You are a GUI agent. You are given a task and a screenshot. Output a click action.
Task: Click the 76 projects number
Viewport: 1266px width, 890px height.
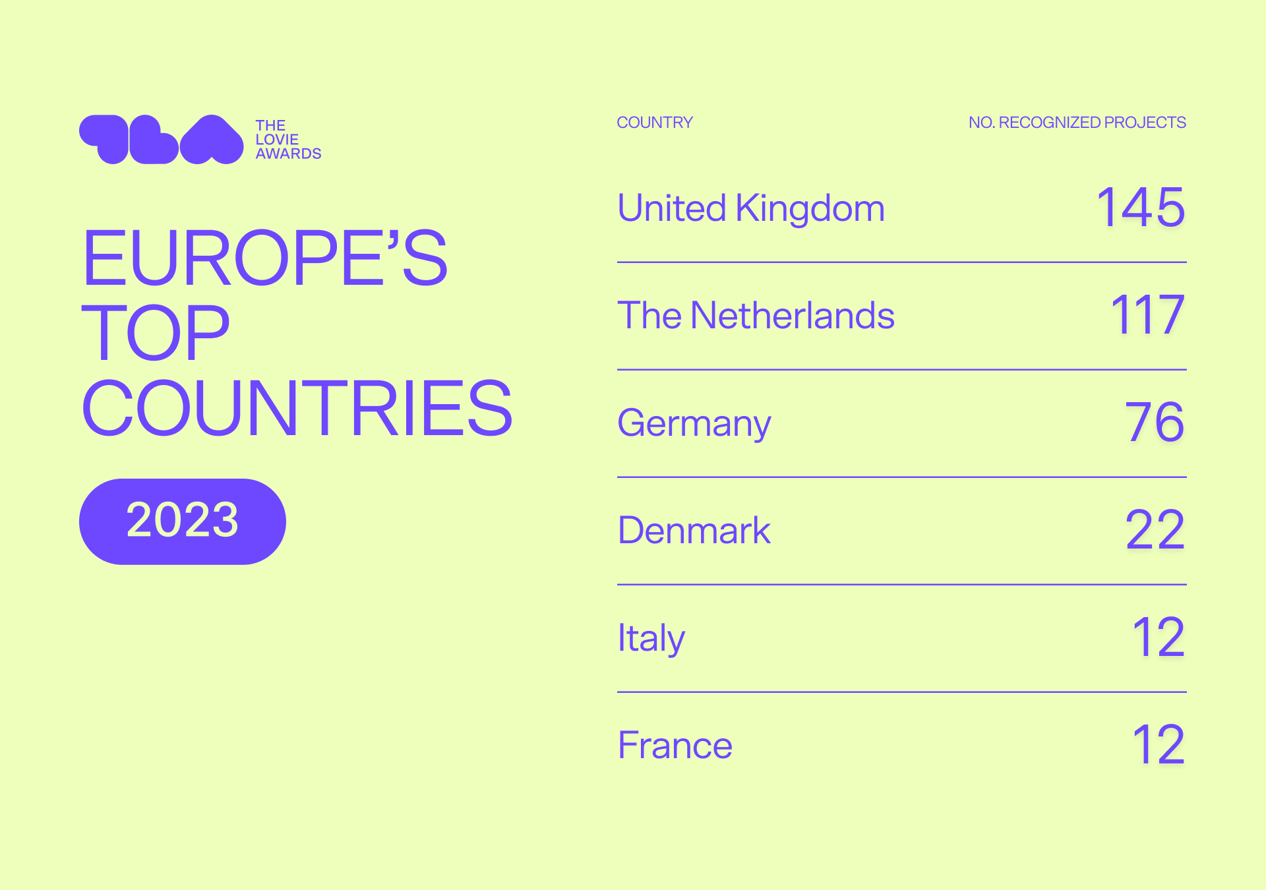1155,422
